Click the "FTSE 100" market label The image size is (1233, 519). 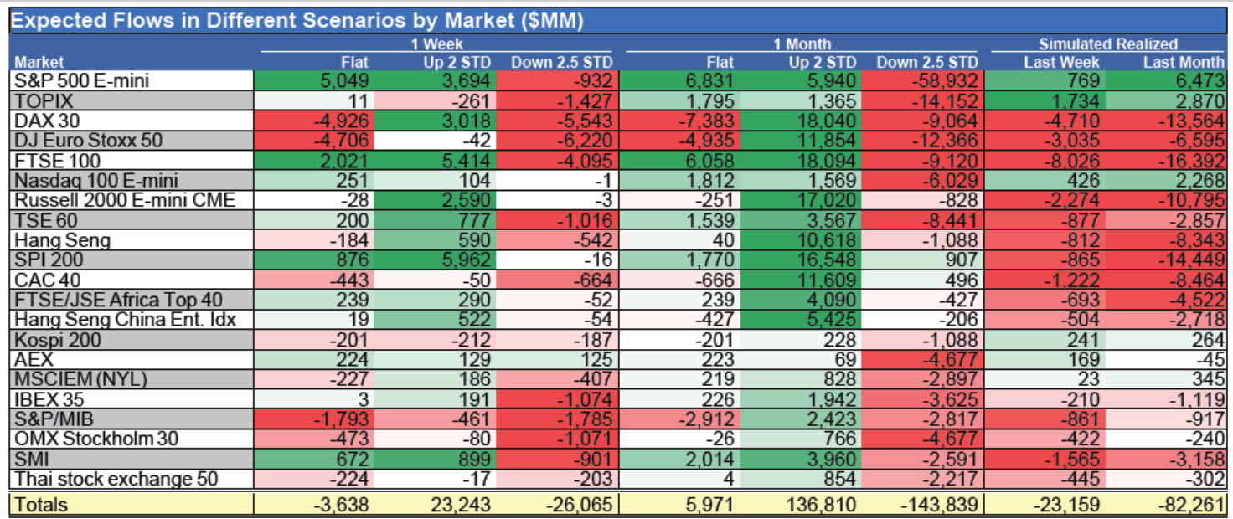[57, 161]
